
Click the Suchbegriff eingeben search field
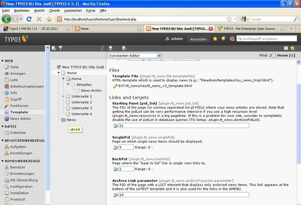[x=267, y=39]
